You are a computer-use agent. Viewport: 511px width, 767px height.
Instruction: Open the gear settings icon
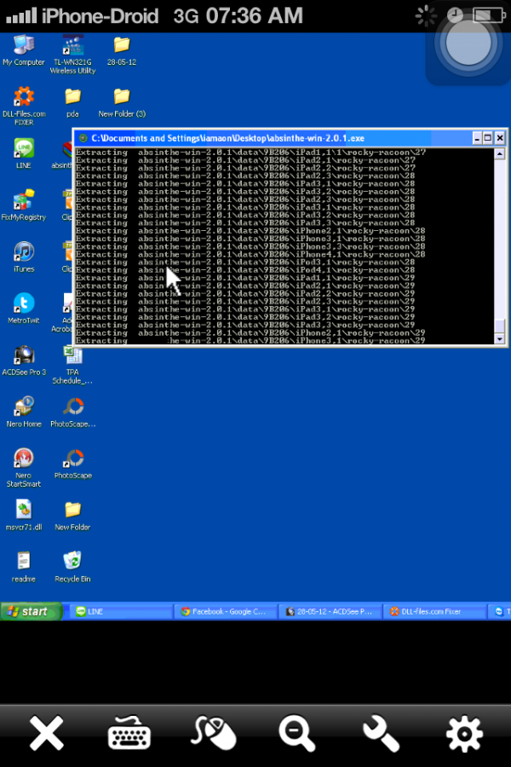coord(464,733)
